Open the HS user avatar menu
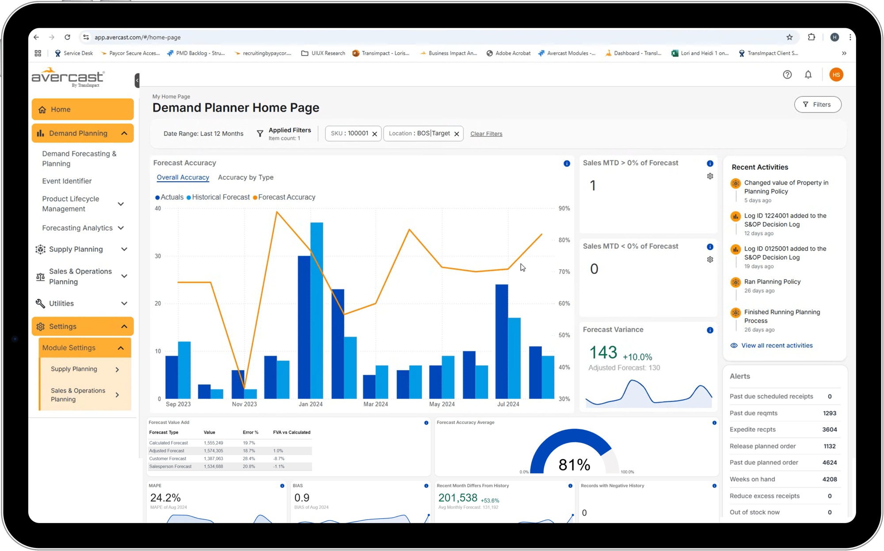Image resolution: width=884 pixels, height=551 pixels. [836, 75]
